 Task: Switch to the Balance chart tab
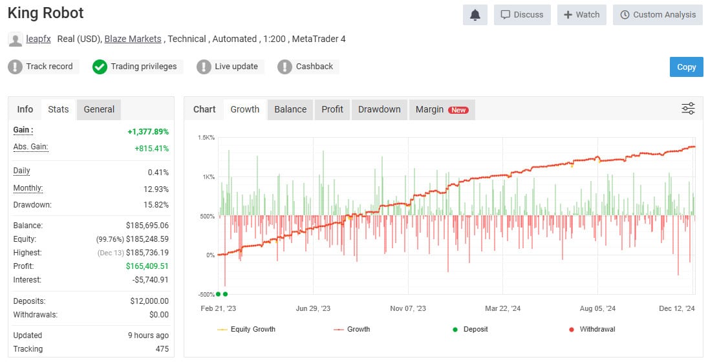tap(290, 109)
